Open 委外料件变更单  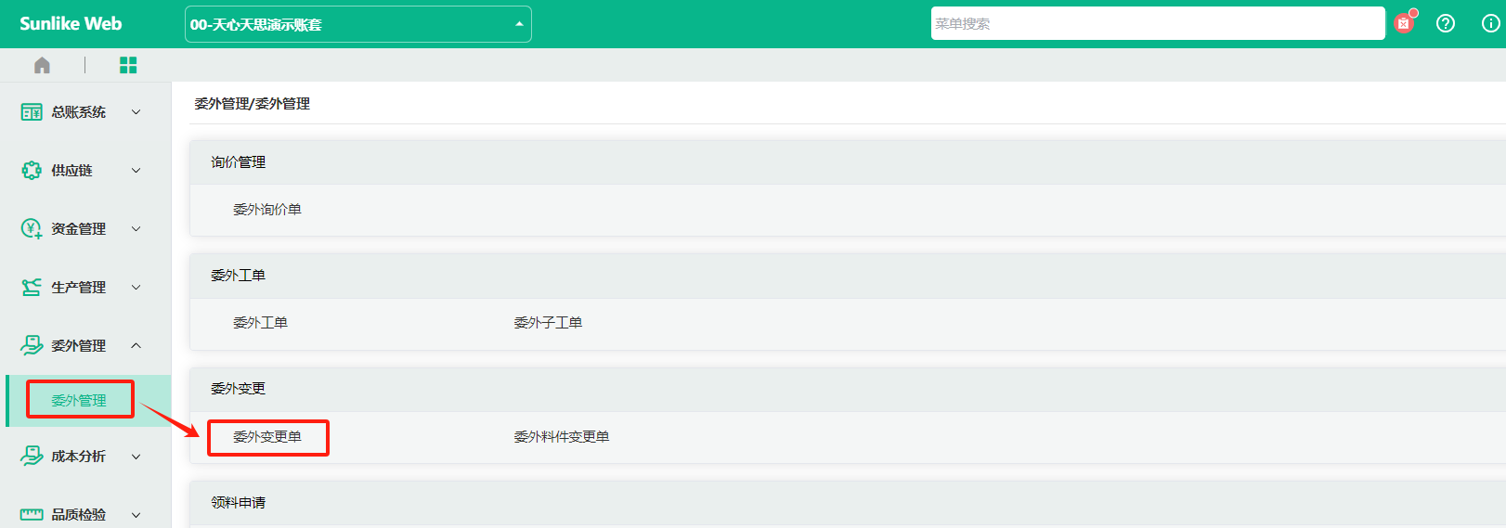point(562,437)
